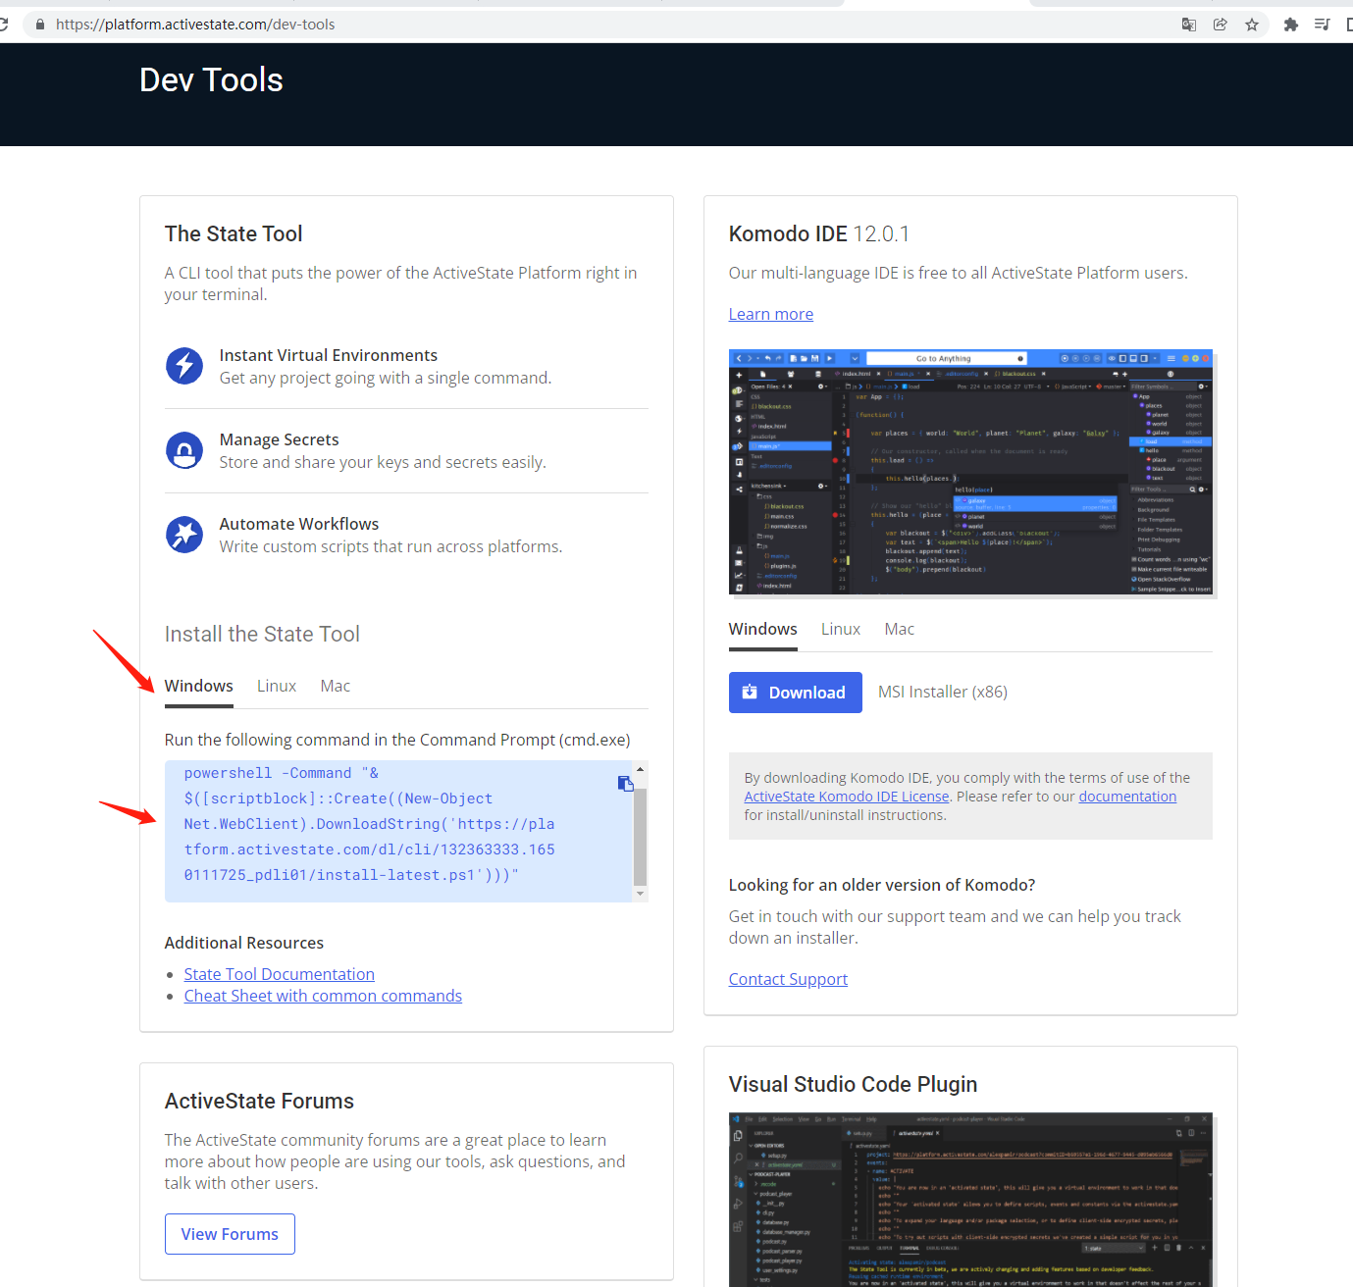The image size is (1353, 1287).
Task: Click the "Visual Studio Code Plugin" heading
Action: click(853, 1084)
